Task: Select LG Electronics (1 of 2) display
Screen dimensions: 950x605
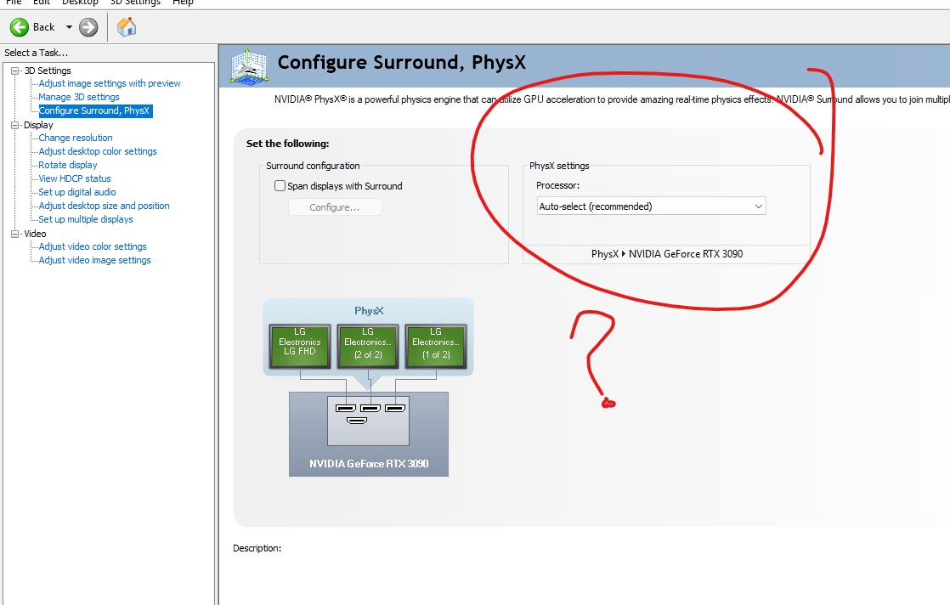Action: pos(435,347)
